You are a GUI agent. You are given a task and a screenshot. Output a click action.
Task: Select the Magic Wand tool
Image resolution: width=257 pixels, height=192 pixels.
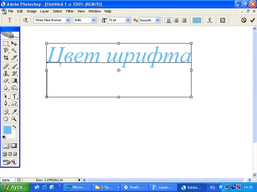tap(14, 50)
